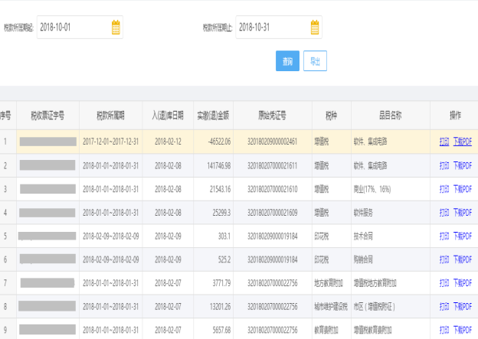Download PDF for row 1
The width and height of the screenshot is (478, 339).
pos(463,142)
